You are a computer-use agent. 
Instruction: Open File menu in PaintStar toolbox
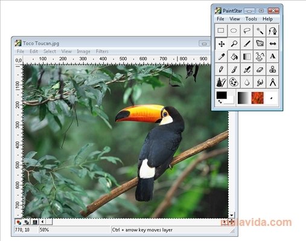pos(220,19)
